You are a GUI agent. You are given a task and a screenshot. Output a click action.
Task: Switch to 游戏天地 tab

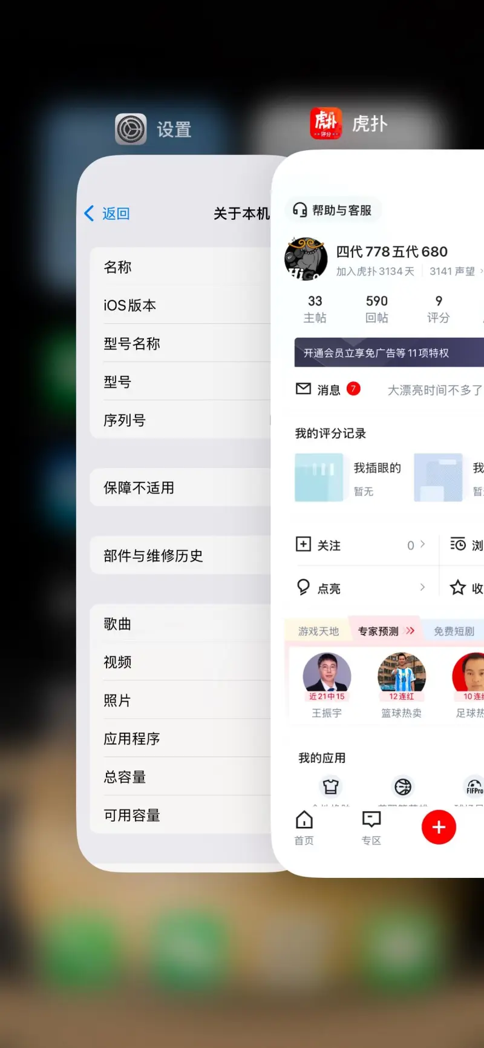point(318,631)
